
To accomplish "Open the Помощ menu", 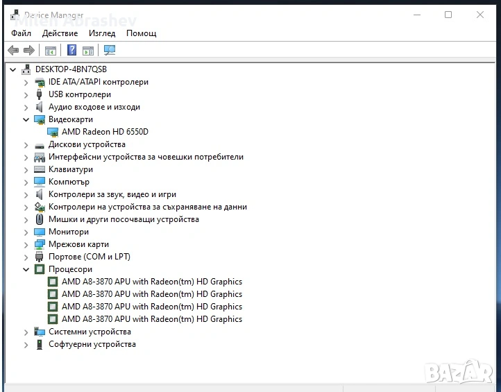I will click(x=141, y=33).
